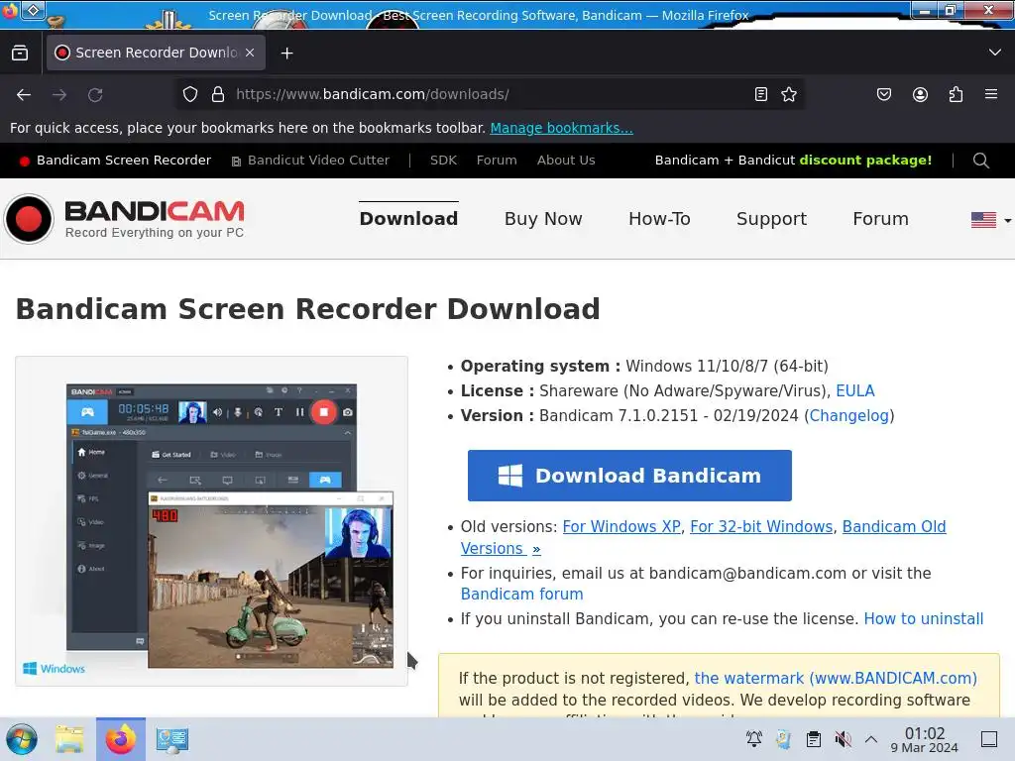Open Bandicam Screen Recorder top link

[115, 161]
